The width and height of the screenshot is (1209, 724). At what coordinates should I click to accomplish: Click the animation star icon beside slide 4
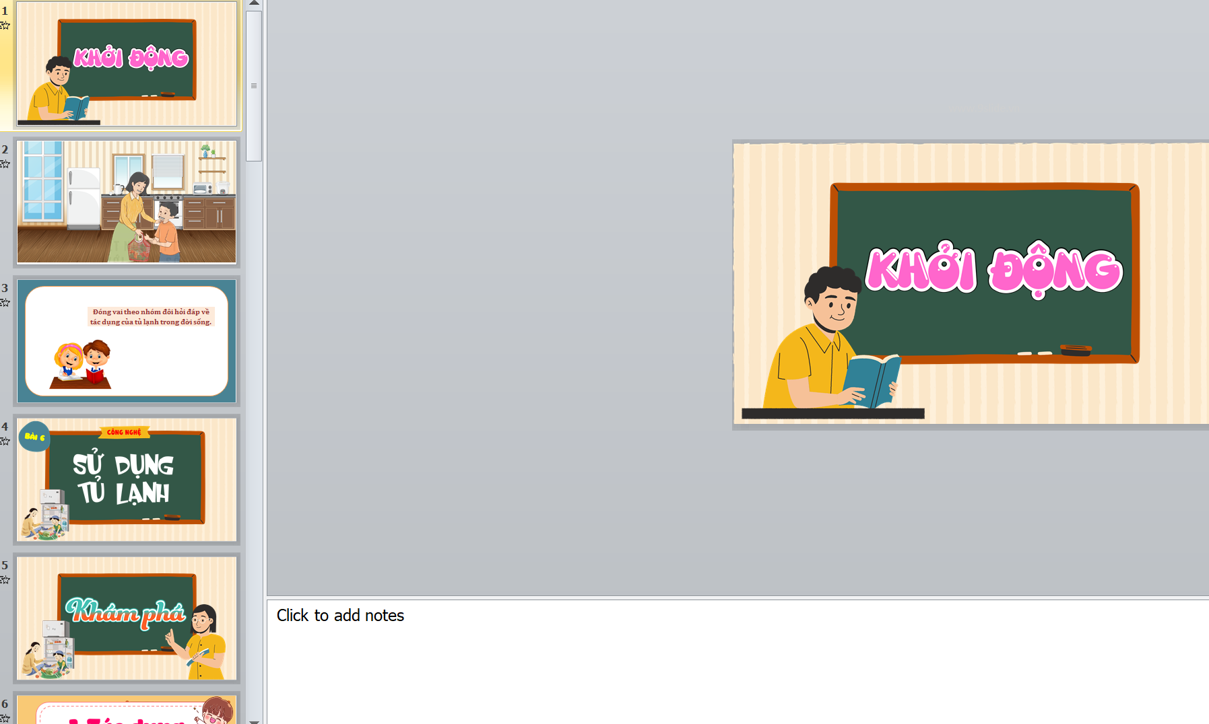click(5, 441)
